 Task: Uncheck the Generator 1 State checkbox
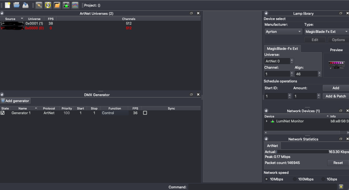click(x=3, y=113)
